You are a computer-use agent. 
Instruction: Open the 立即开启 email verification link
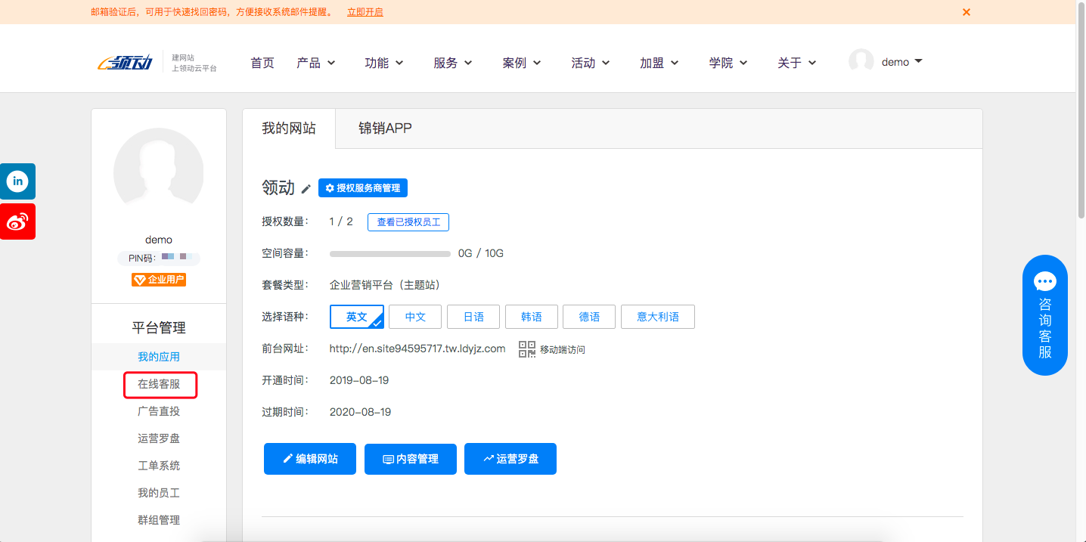pyautogui.click(x=365, y=12)
